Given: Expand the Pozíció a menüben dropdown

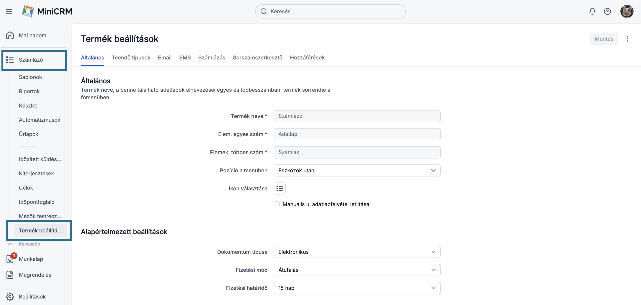Looking at the screenshot, I should (357, 170).
